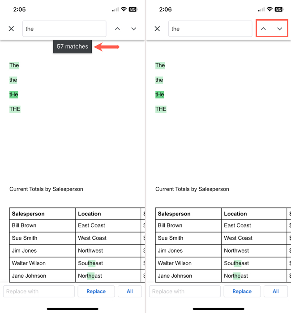Screen dimensions: 291x313
Task: Tap All button in left screen
Action: point(130,291)
